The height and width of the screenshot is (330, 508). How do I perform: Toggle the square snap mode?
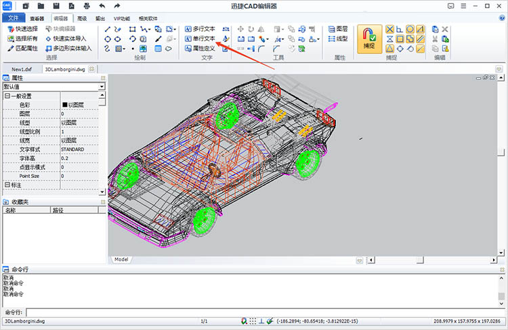(x=400, y=39)
